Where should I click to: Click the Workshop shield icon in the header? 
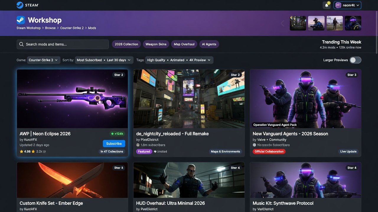tap(20, 20)
